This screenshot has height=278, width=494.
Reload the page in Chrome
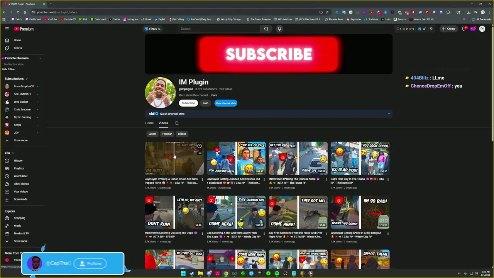point(18,12)
